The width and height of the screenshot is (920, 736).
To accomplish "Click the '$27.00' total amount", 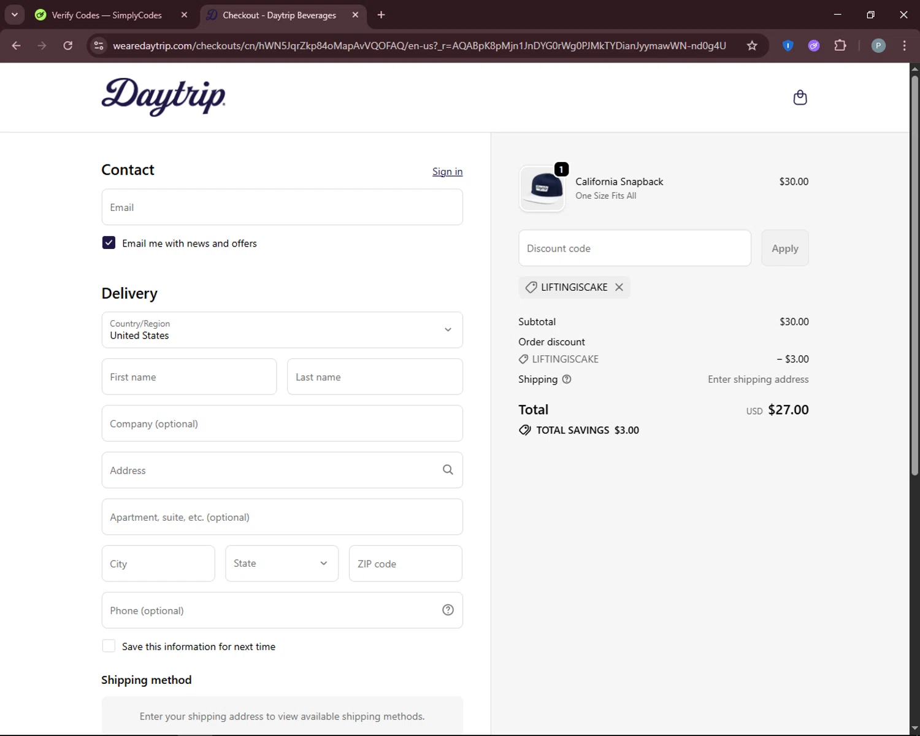I will [788, 410].
